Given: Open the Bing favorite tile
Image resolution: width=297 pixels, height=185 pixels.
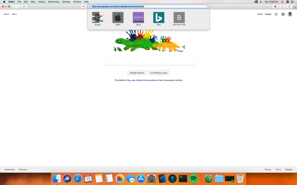Looking at the screenshot, I should pos(159,17).
